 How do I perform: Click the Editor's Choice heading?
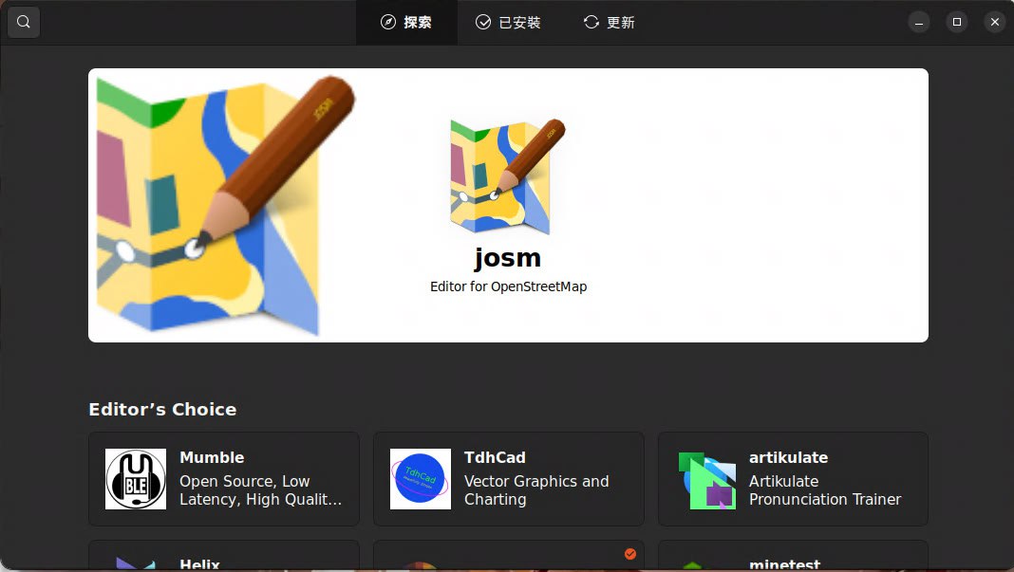162,409
